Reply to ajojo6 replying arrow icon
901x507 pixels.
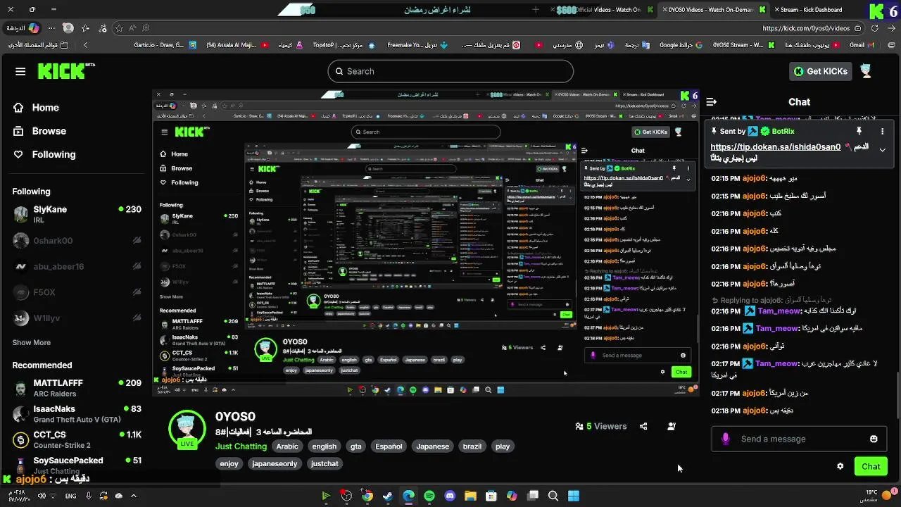point(715,300)
